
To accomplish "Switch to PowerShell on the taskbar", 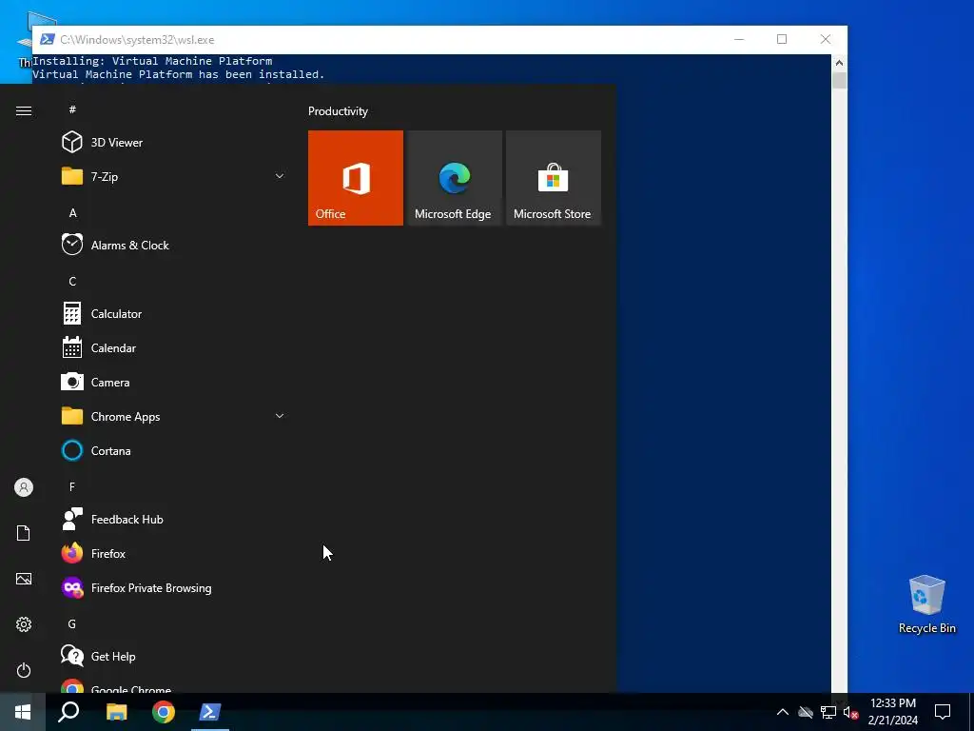I will [210, 712].
